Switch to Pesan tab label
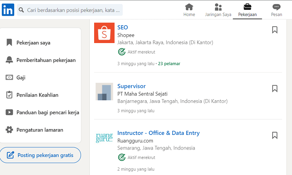This screenshot has height=175, width=292. [277, 15]
